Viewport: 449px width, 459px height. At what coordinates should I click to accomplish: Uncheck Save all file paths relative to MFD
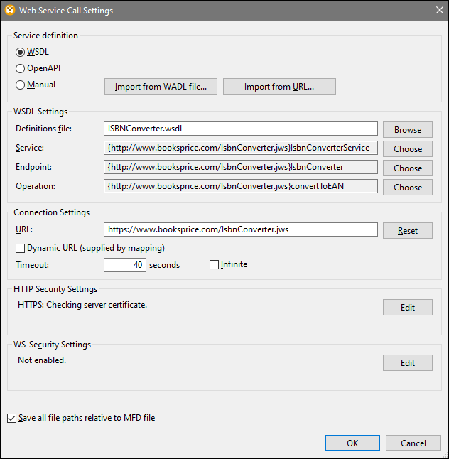11,418
